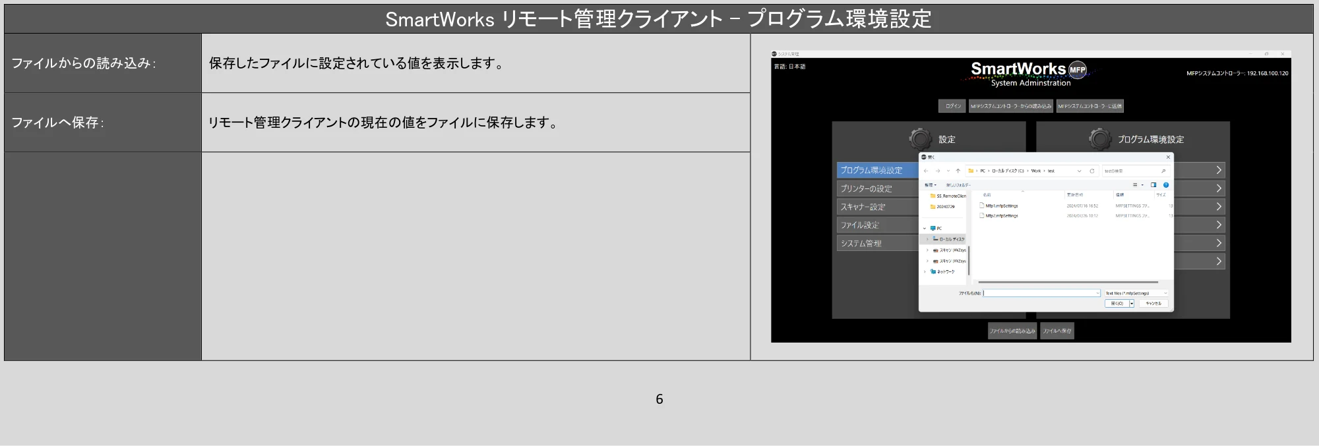Click the ネットワーク network icon
This screenshot has height=446, width=1319.
[933, 271]
